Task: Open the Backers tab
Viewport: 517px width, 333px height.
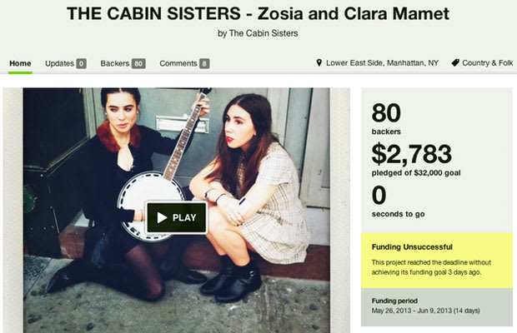Action: [x=115, y=63]
